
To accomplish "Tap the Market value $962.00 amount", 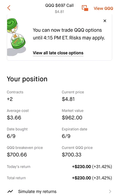I will [72, 118].
